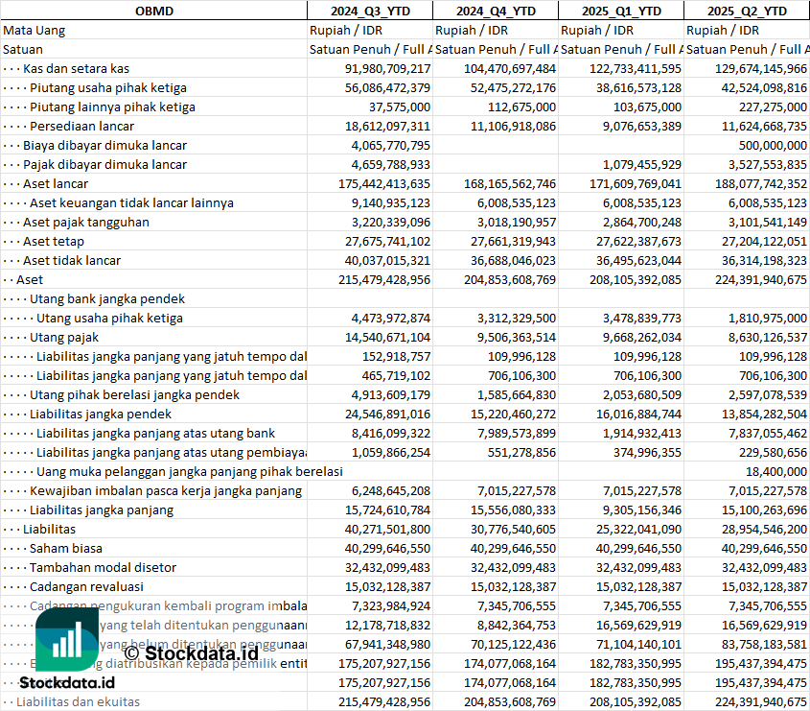810x711 pixels.
Task: Click the Kas dan setara kas row label
Action: tap(76, 68)
